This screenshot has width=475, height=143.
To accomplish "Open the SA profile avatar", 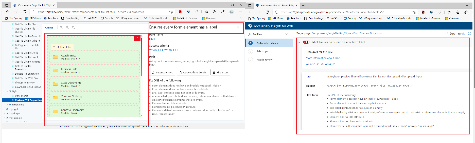I will (x=232, y=12).
